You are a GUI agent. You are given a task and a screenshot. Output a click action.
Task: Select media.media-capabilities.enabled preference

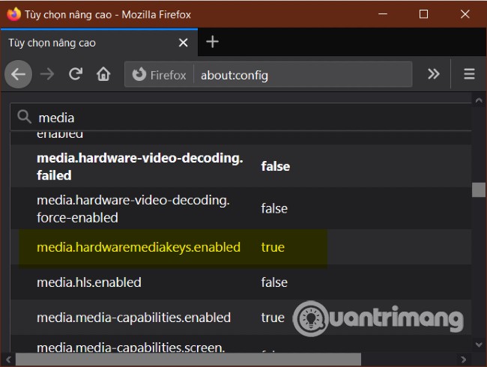134,318
